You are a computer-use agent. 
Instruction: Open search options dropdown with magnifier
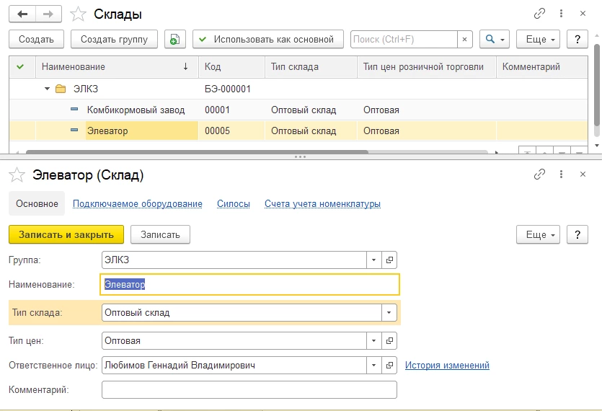[x=495, y=40]
